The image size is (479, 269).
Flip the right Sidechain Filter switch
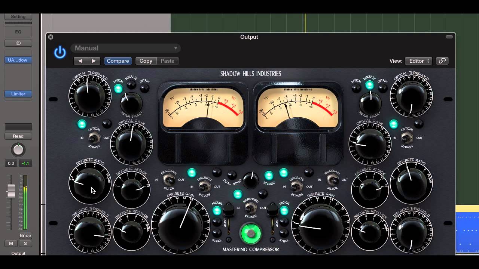(x=332, y=180)
